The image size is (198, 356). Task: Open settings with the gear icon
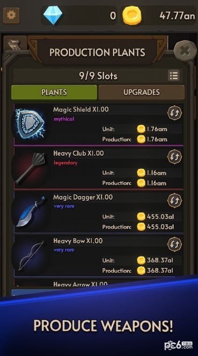(x=11, y=15)
